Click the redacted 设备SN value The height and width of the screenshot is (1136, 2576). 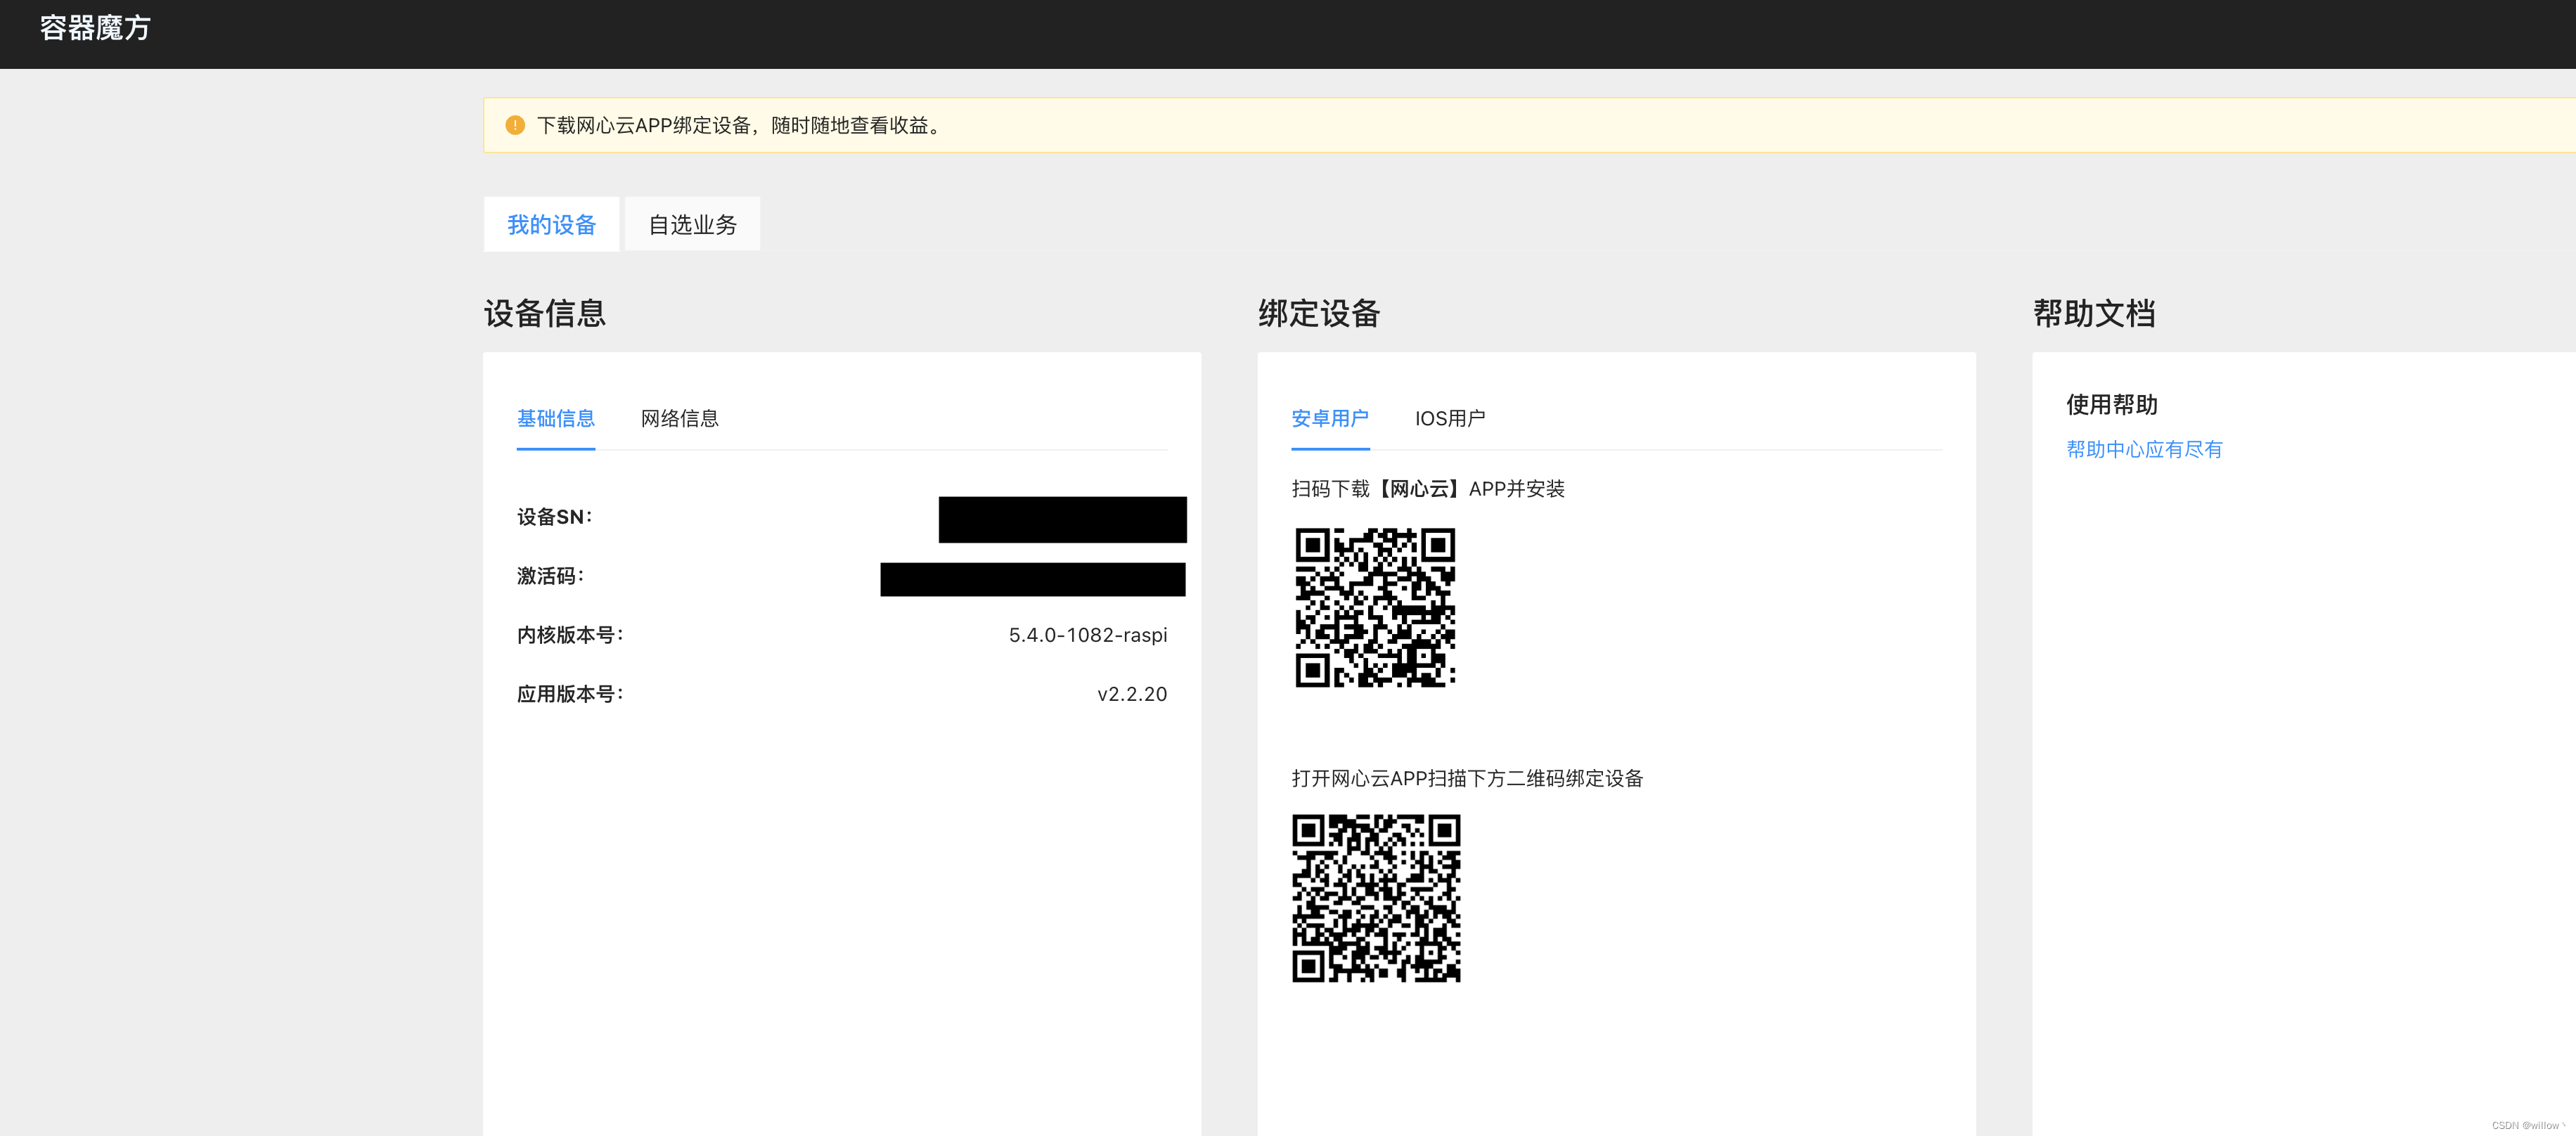(1062, 519)
